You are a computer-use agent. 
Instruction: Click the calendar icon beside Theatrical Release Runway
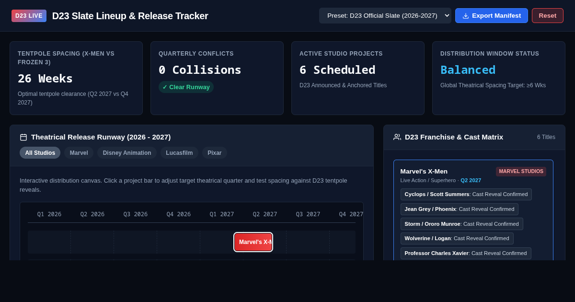coord(23,137)
